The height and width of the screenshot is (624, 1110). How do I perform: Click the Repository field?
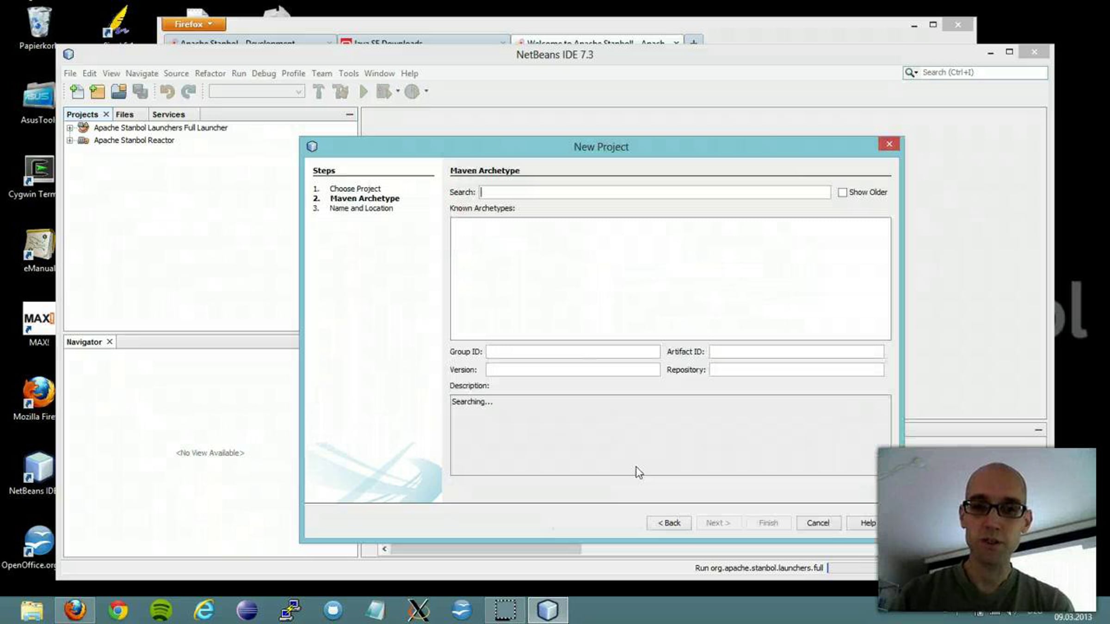(x=796, y=370)
